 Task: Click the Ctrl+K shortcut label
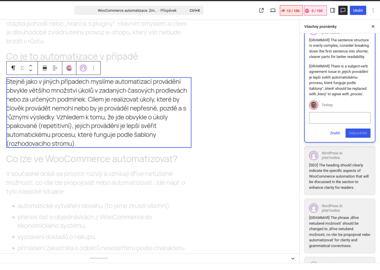click(x=194, y=10)
